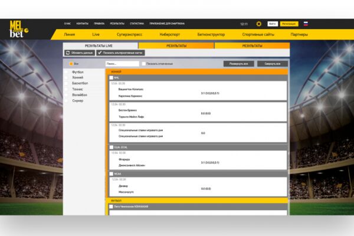
Task: Select team Джексонвилл Айсмен
Action: (x=132, y=165)
